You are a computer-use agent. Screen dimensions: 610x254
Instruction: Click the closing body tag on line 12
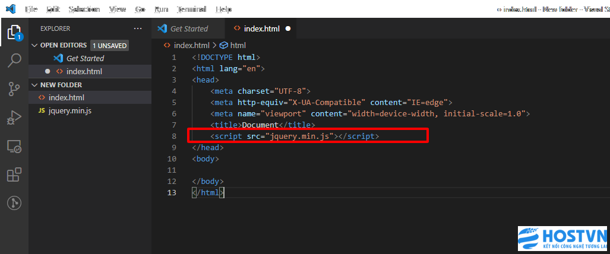click(208, 182)
